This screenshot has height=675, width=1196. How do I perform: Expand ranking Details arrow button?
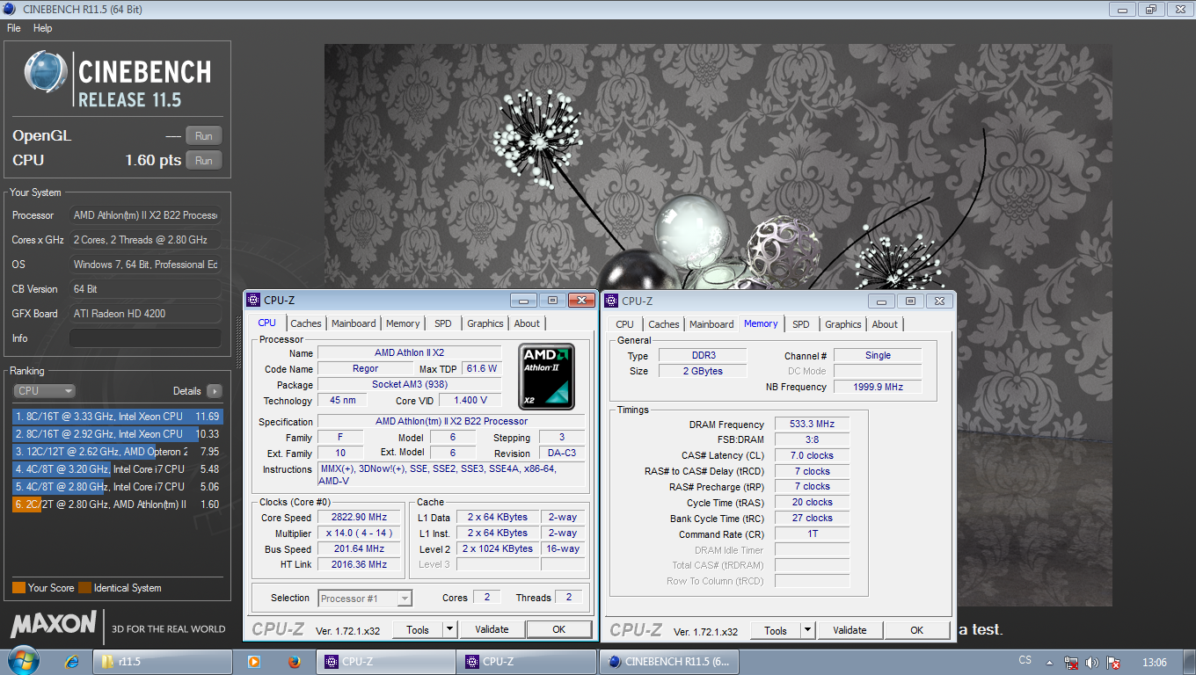[x=215, y=391]
